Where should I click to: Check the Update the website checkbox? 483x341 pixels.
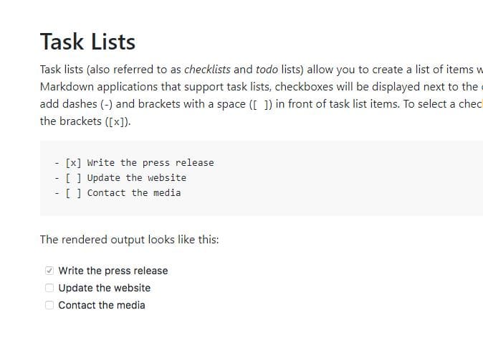(49, 288)
